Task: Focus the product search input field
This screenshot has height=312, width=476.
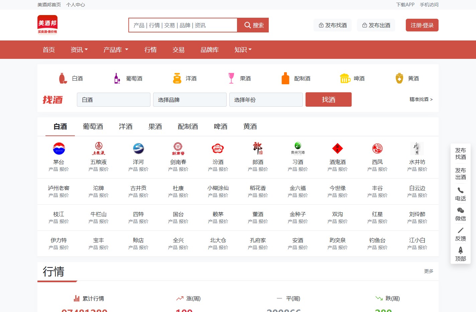Action: (183, 25)
